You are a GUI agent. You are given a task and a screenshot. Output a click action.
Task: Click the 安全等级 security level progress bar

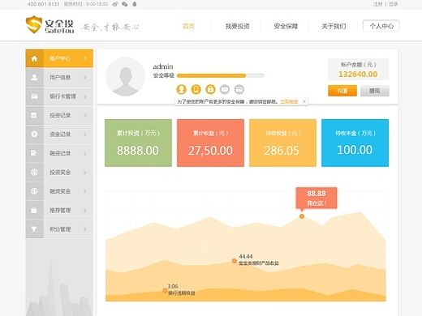[221, 75]
